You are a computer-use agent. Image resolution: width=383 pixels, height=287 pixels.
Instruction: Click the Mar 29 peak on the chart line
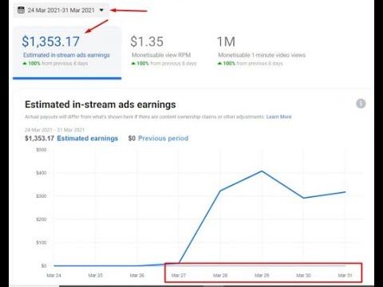(x=262, y=171)
